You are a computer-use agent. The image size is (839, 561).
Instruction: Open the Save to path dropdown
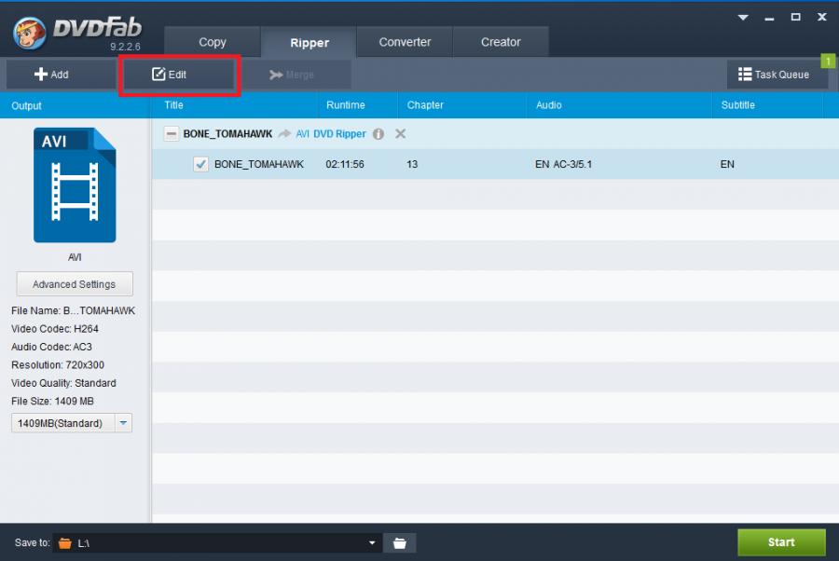(x=372, y=542)
